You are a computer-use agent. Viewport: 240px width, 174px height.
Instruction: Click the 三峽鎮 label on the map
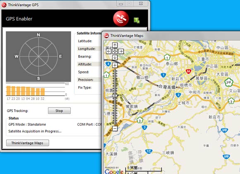(168, 153)
